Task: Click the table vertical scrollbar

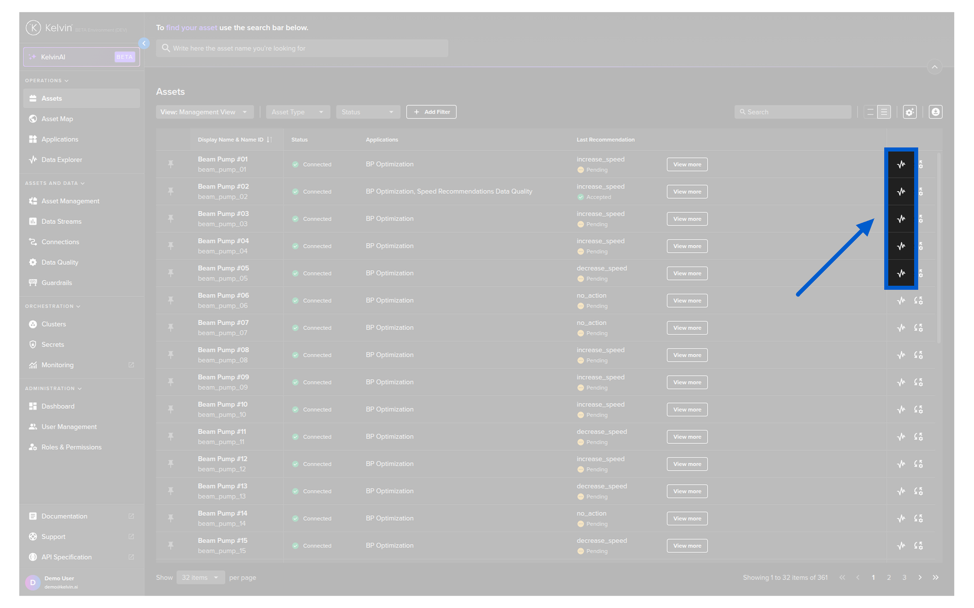Action: click(x=939, y=248)
